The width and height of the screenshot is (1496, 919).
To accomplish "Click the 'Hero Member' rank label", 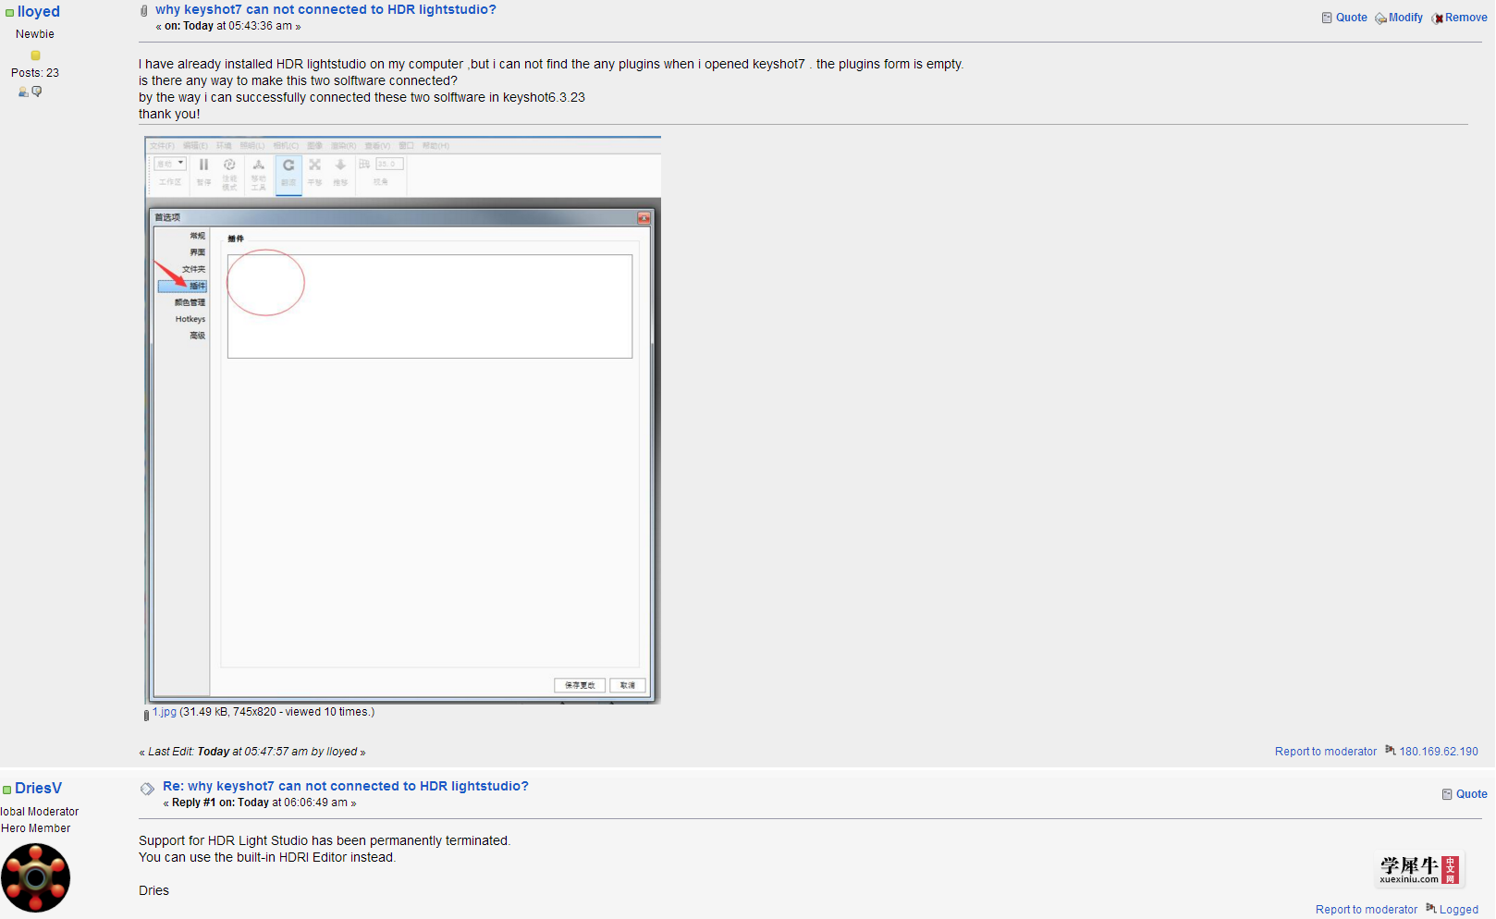I will [35, 828].
